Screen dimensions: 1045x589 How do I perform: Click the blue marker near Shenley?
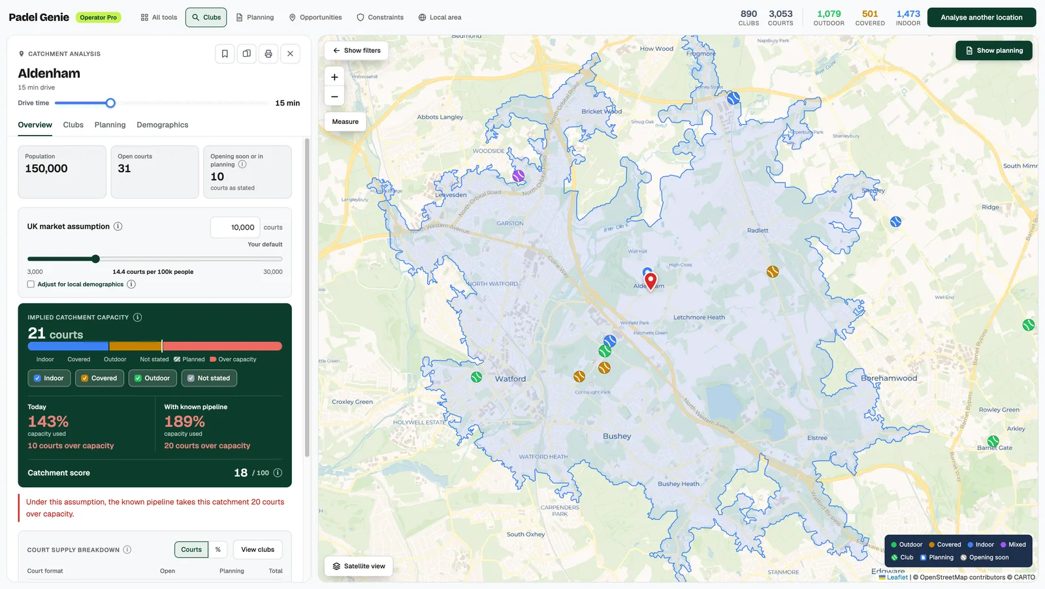(896, 222)
